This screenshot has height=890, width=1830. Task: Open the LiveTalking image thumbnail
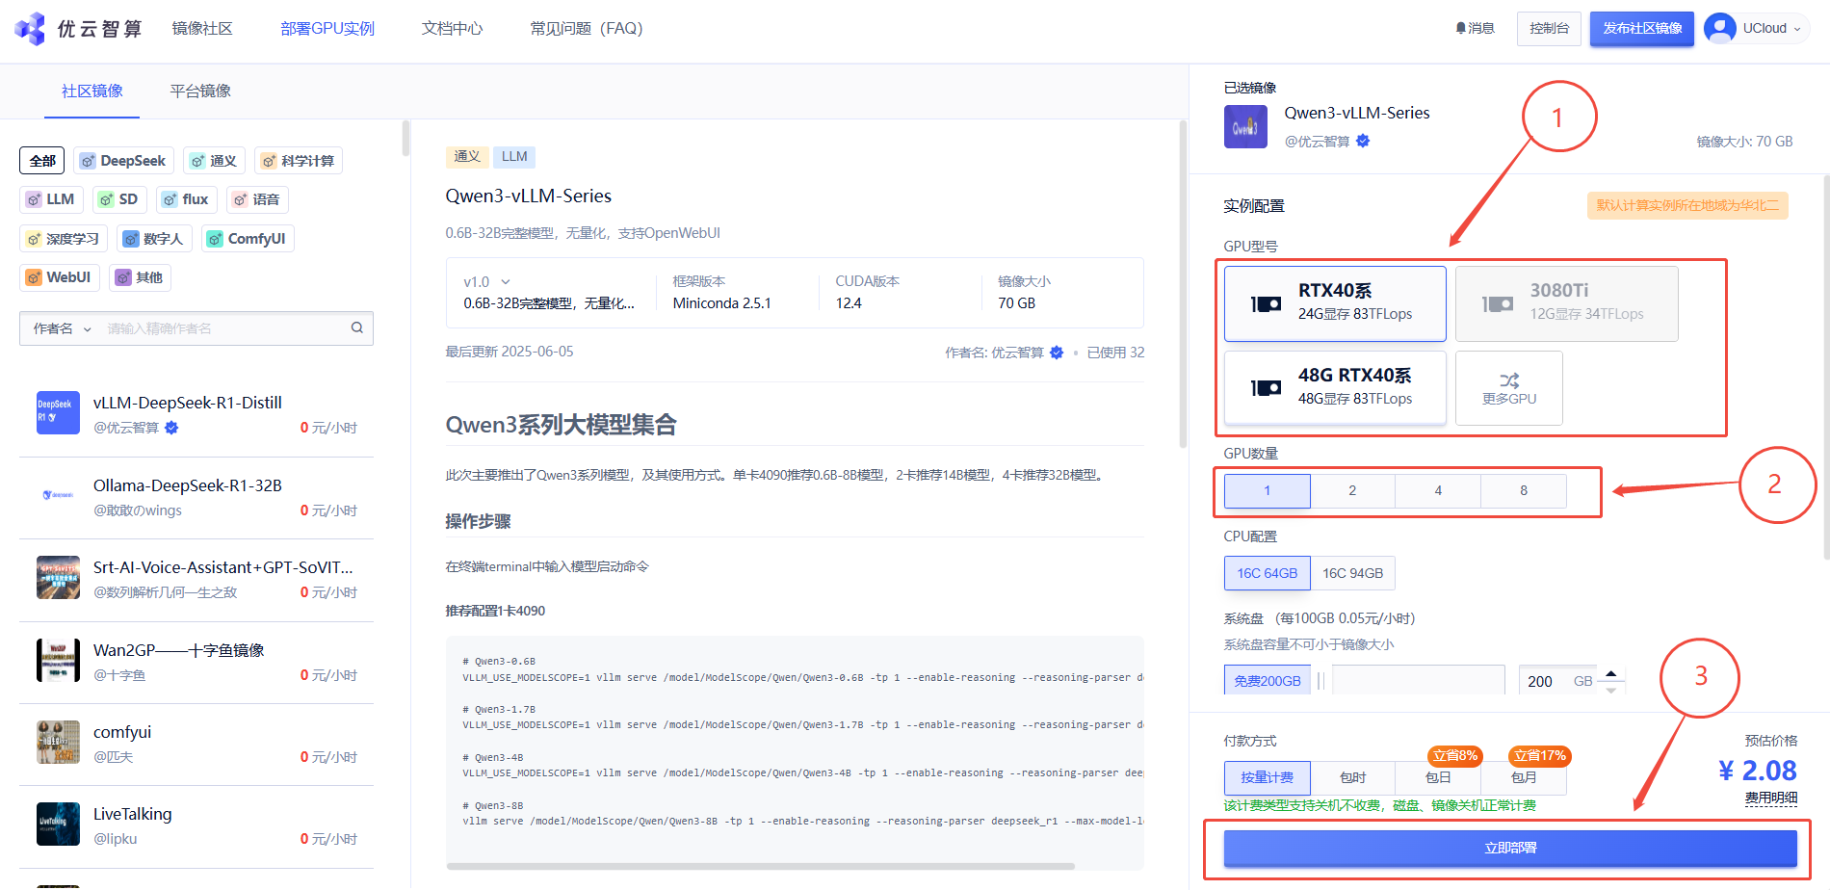point(58,824)
